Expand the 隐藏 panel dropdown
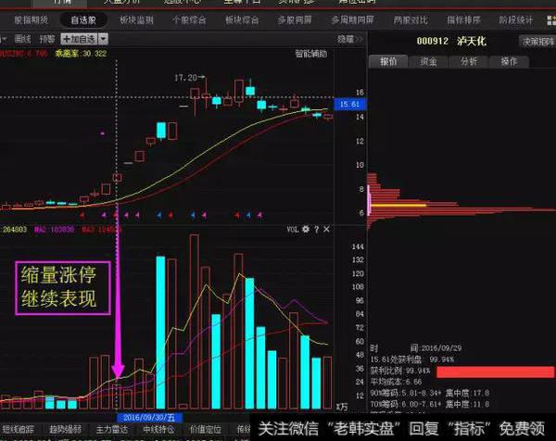The height and width of the screenshot is (441, 556). click(348, 39)
